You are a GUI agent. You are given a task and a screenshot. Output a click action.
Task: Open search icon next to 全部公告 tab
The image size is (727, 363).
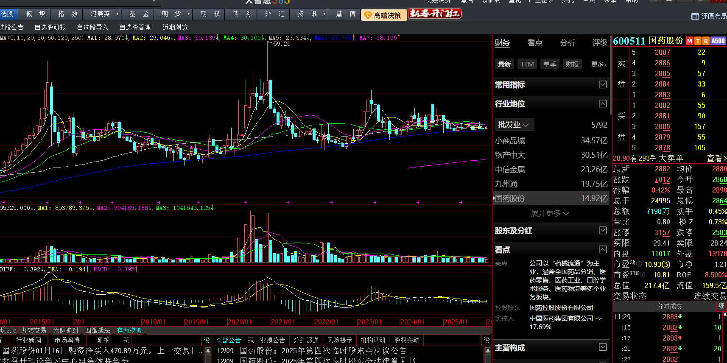250,340
